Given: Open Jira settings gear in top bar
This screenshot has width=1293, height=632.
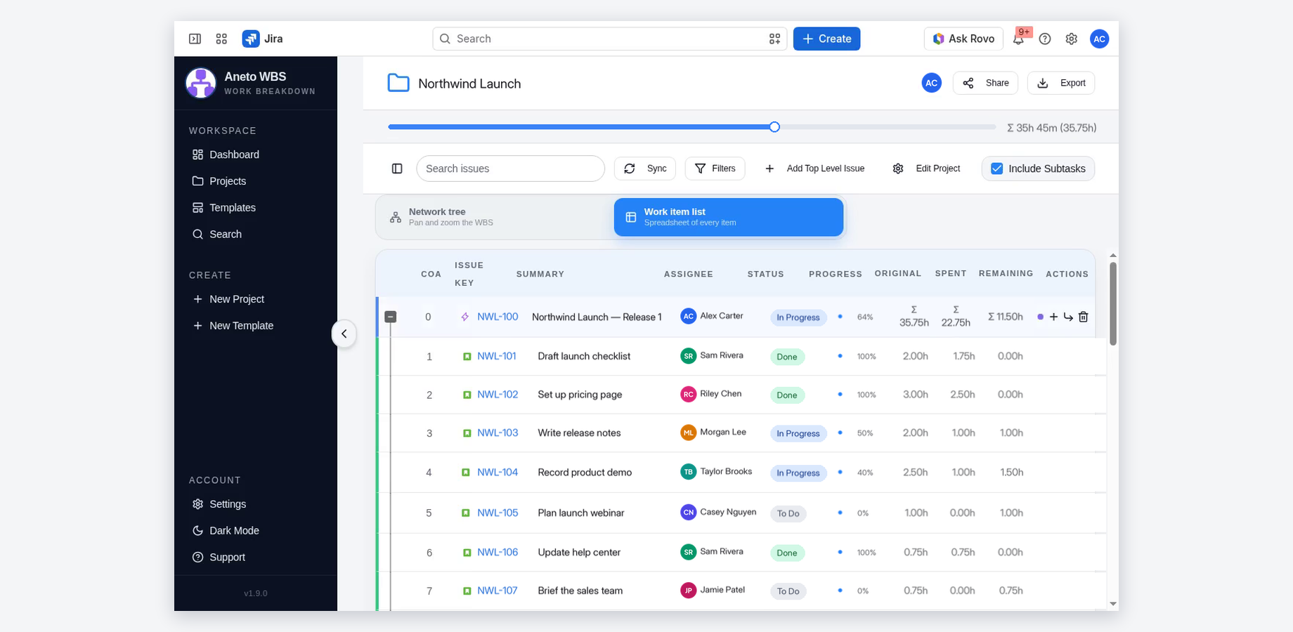Looking at the screenshot, I should (1071, 39).
